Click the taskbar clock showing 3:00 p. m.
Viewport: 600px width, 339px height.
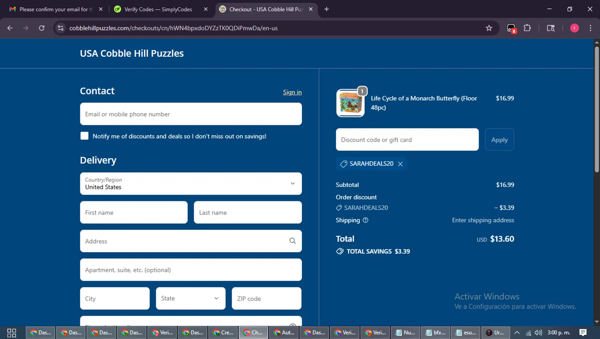pos(559,333)
